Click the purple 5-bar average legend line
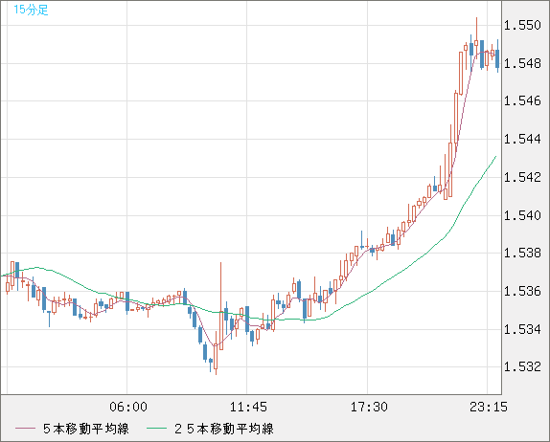Screen dimensions: 550x442 coord(25,429)
